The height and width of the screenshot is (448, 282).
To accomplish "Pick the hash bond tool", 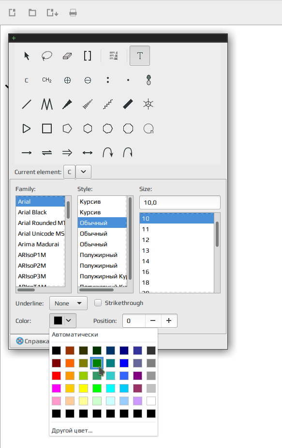I will 88,104.
